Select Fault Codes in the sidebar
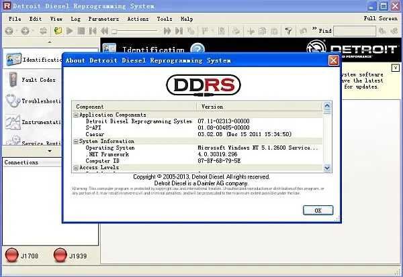 (x=33, y=80)
